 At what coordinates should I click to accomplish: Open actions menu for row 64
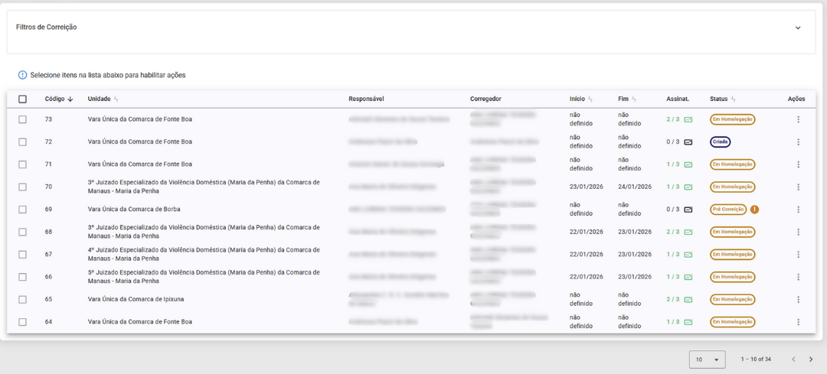pos(798,322)
